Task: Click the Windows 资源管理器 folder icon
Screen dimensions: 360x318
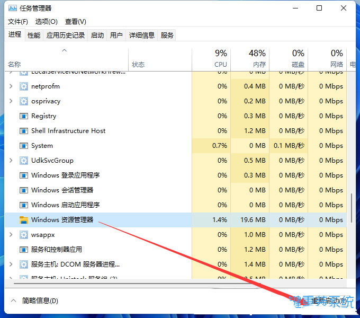Action: 24,220
